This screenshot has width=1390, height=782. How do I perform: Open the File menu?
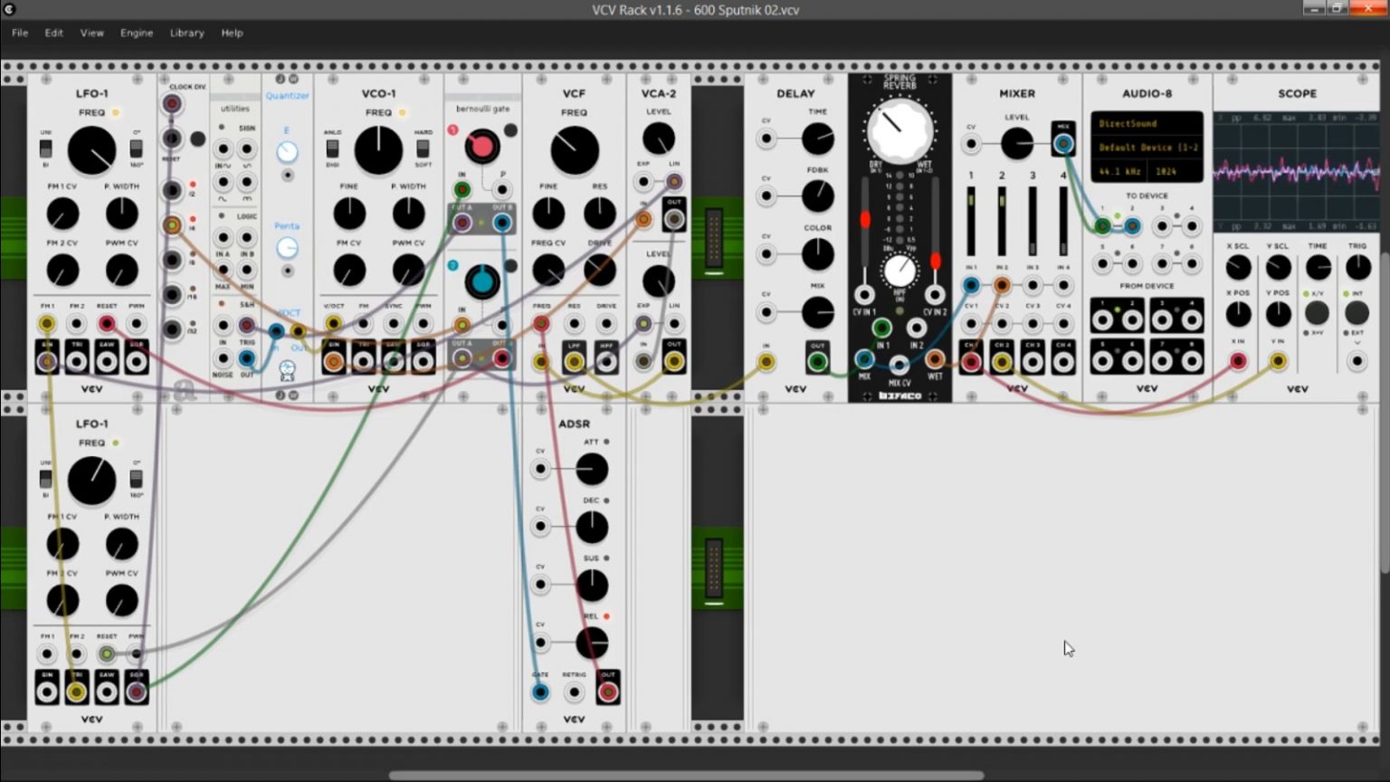[20, 33]
